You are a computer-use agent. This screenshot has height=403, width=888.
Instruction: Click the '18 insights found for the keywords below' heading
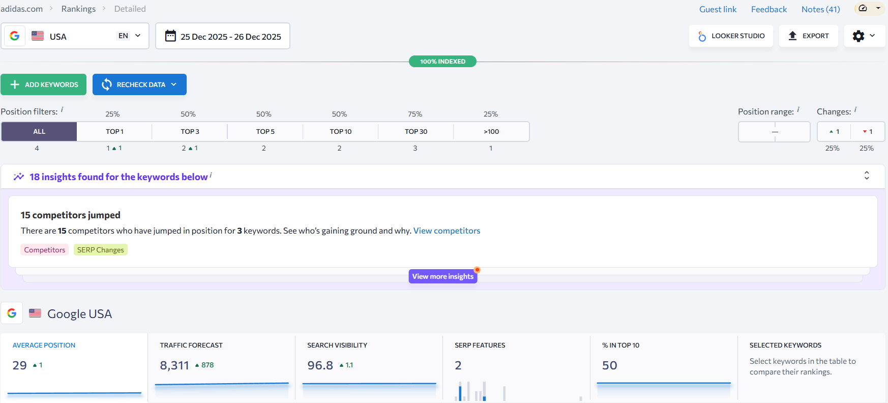coord(119,177)
